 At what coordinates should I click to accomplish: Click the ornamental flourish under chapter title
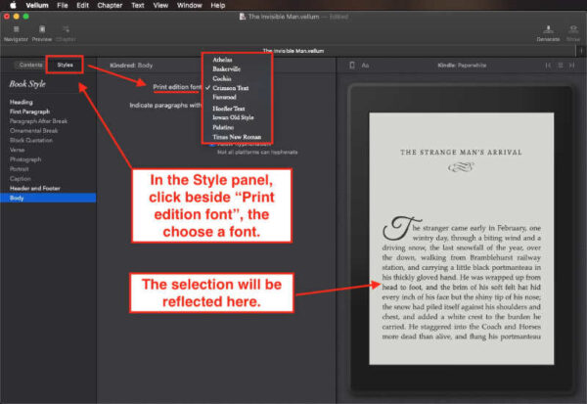coord(461,167)
